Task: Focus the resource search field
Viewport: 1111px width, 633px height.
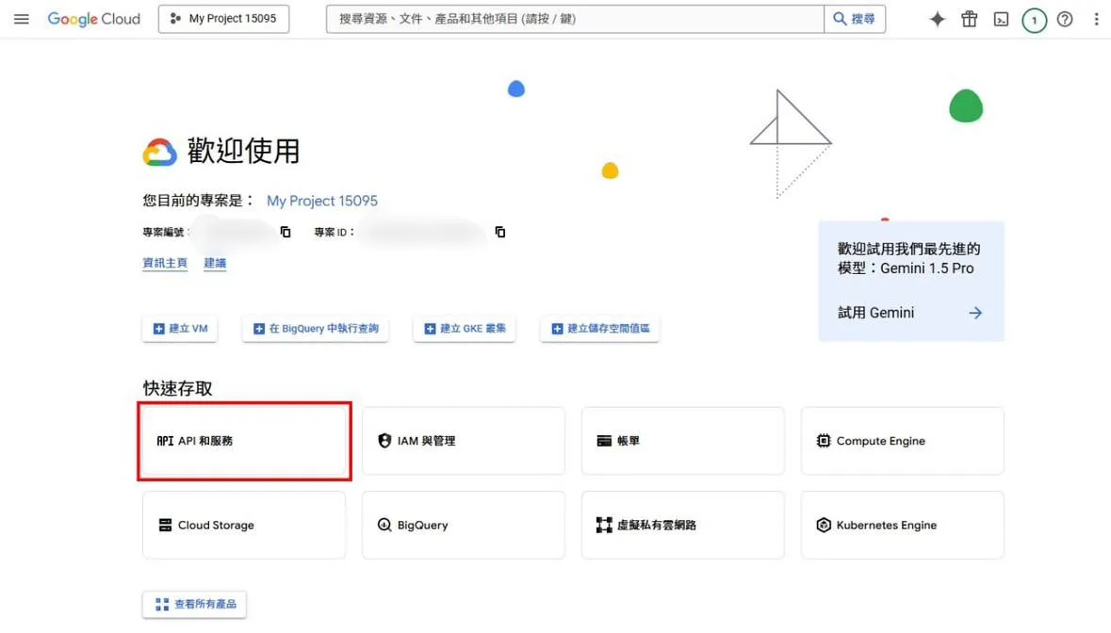Action: tap(575, 19)
